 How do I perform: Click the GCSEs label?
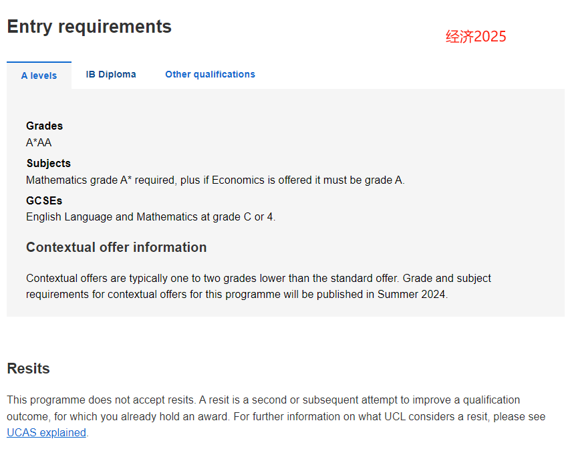click(x=44, y=200)
